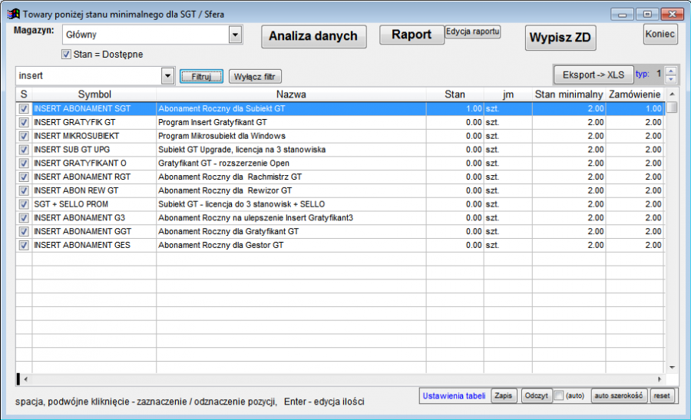This screenshot has height=420, width=691.
Task: Toggle the (auto) checkbox near Odczyt
Action: (x=559, y=395)
